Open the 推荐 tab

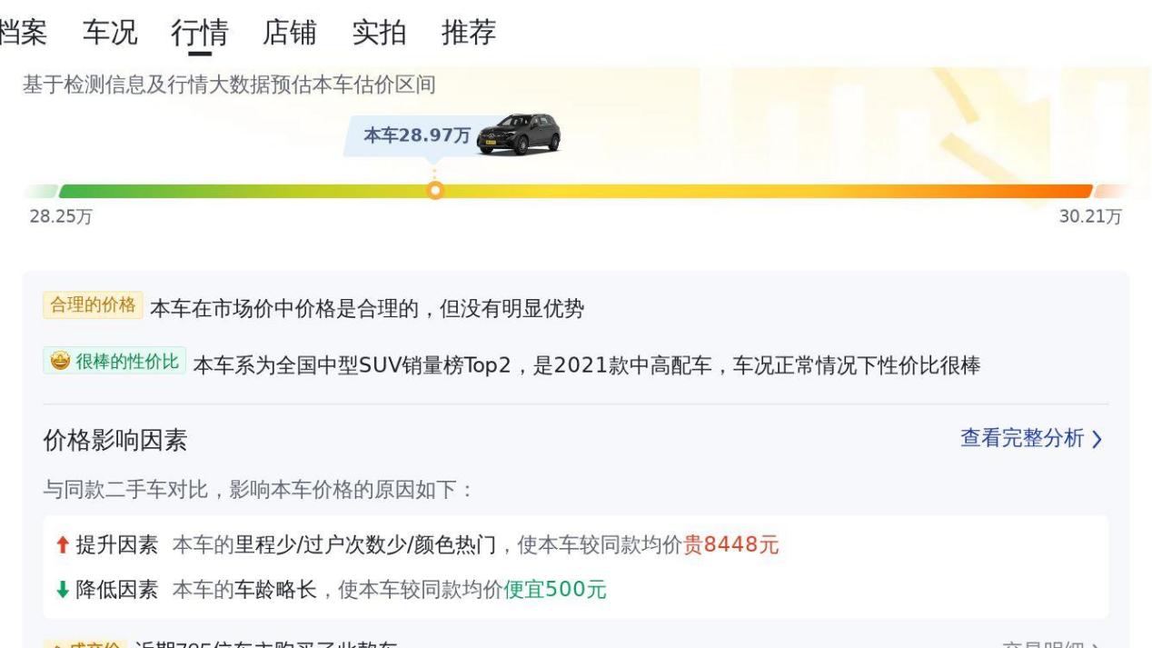[x=469, y=33]
